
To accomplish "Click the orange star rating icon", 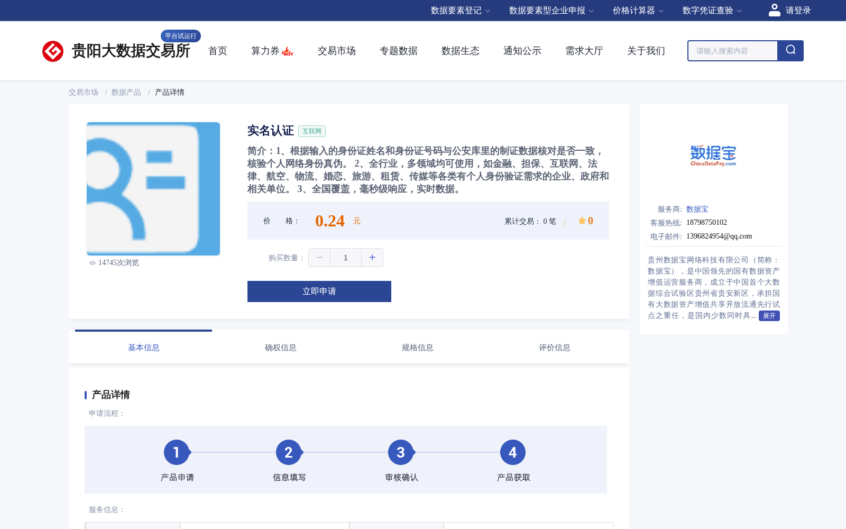I will tap(582, 221).
